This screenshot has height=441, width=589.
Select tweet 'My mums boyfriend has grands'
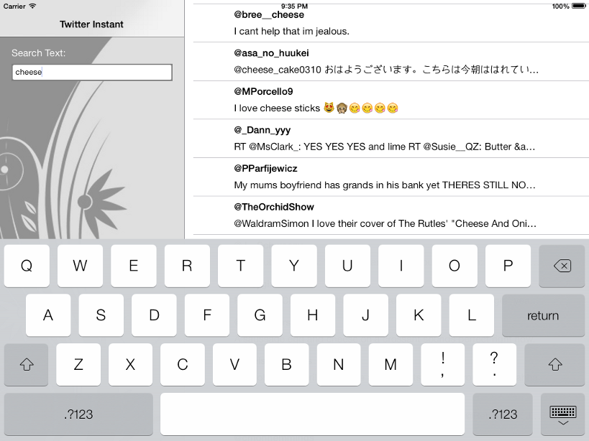[x=385, y=185]
